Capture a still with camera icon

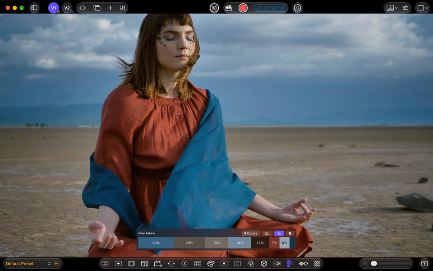(214, 8)
